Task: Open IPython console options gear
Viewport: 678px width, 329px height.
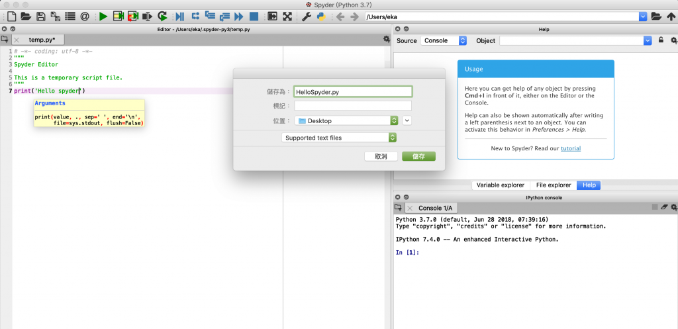Action: click(673, 207)
